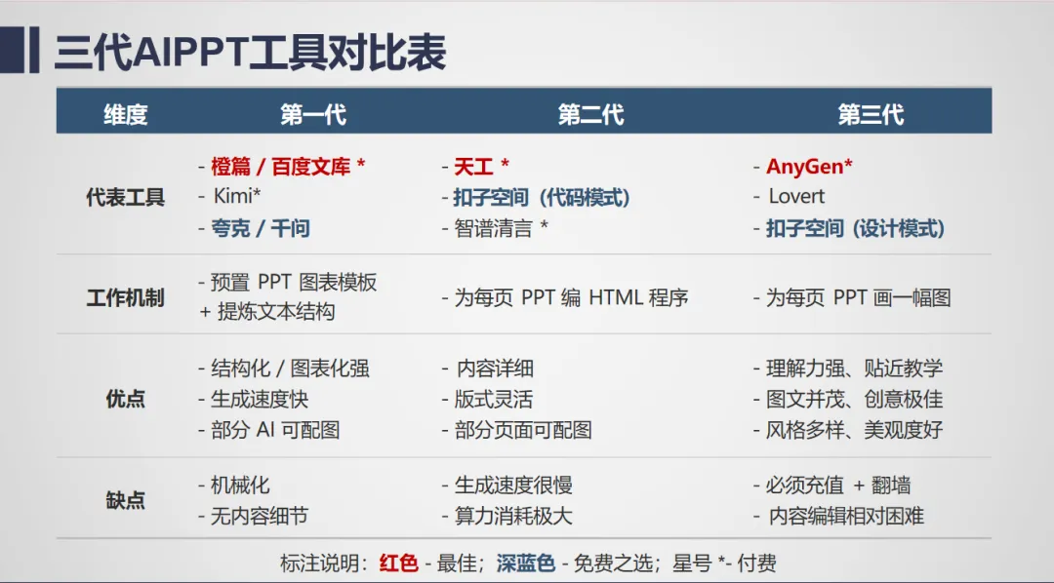Select the red AnyGen* entry
This screenshot has height=583, width=1054.
809,167
